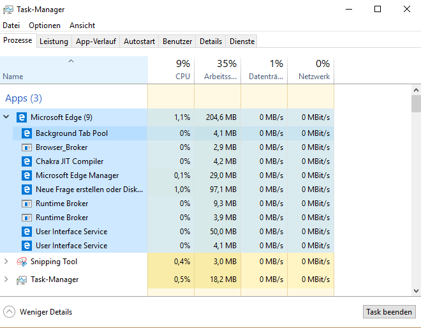This screenshot has width=421, height=328.
Task: Click the vertical scrollbar thumb
Action: 416,103
